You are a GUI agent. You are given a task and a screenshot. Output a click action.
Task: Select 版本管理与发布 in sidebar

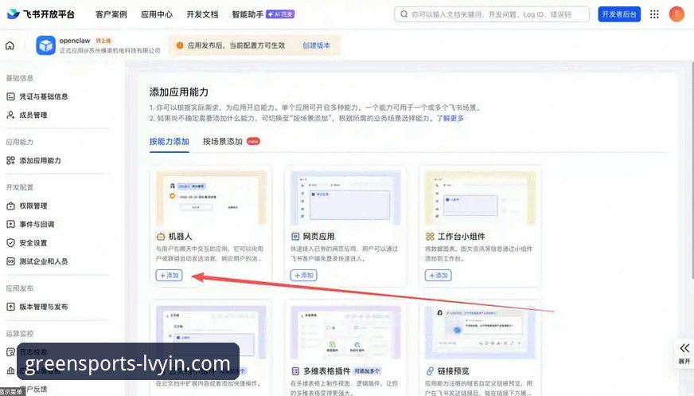tap(43, 307)
